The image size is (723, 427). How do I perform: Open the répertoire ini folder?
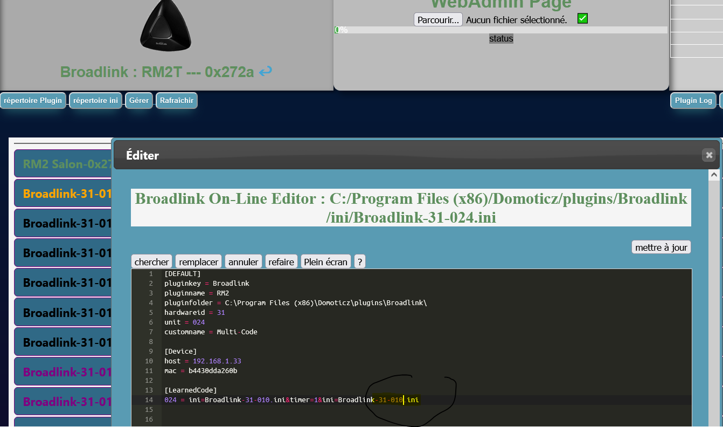96,100
